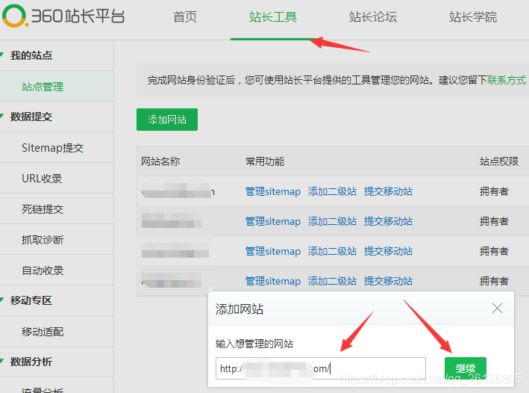Click 管理sitemap in the fourth site row
The height and width of the screenshot is (393, 529).
pos(273,281)
